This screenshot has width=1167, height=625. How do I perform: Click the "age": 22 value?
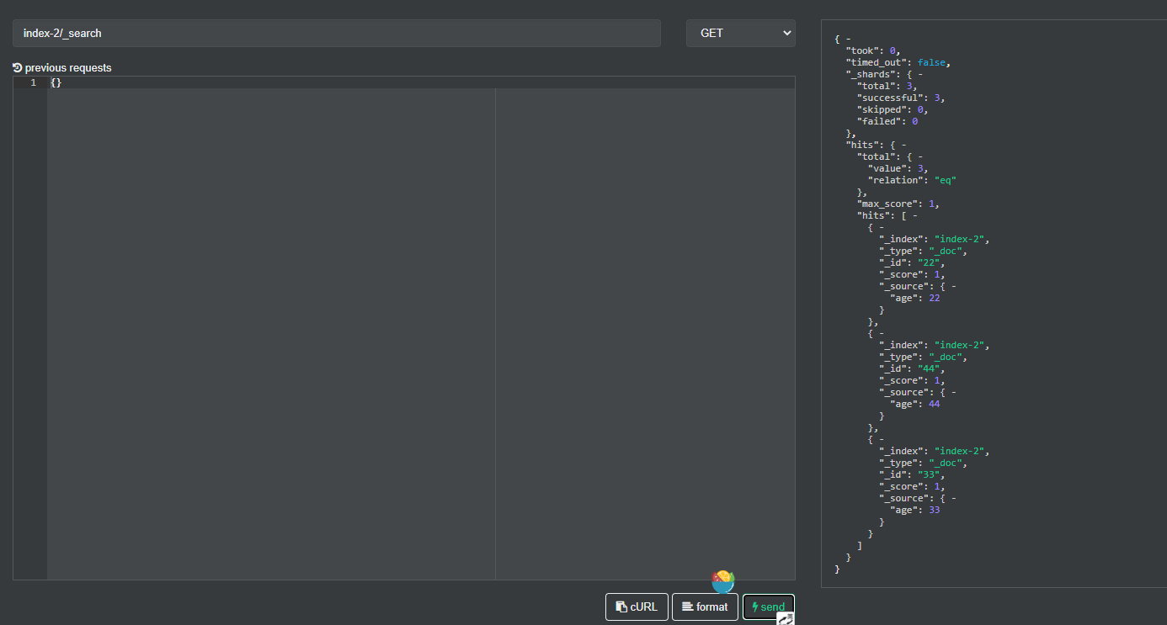click(934, 298)
